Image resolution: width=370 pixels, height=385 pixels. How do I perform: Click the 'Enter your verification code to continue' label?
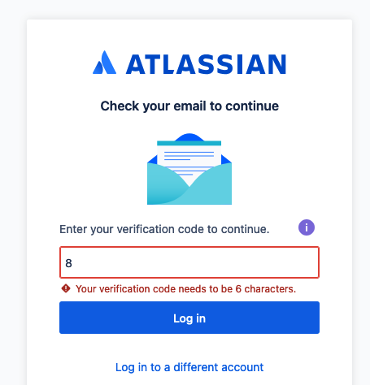pos(164,229)
